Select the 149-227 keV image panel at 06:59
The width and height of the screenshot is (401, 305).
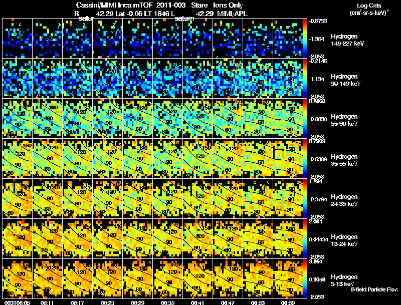[288, 39]
